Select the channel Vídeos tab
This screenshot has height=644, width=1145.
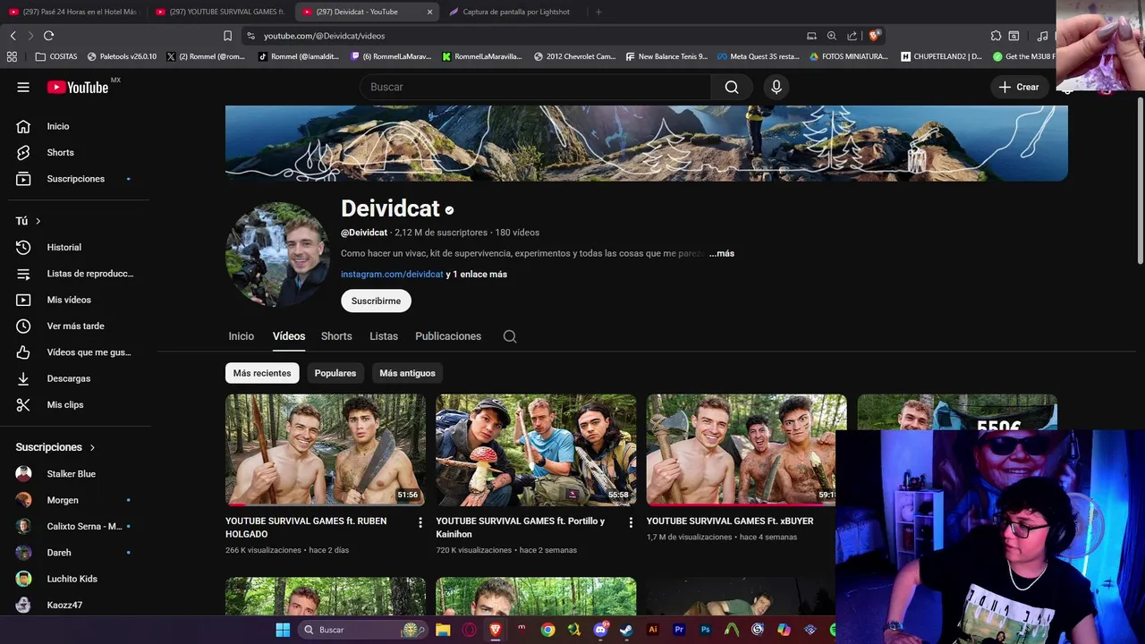(289, 336)
